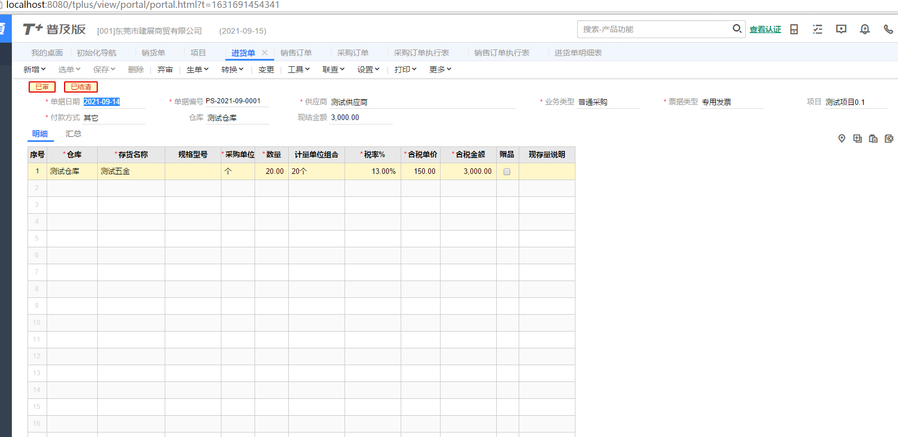Click the location pin icon above table
Screen dimensions: 898x437
tap(842, 139)
